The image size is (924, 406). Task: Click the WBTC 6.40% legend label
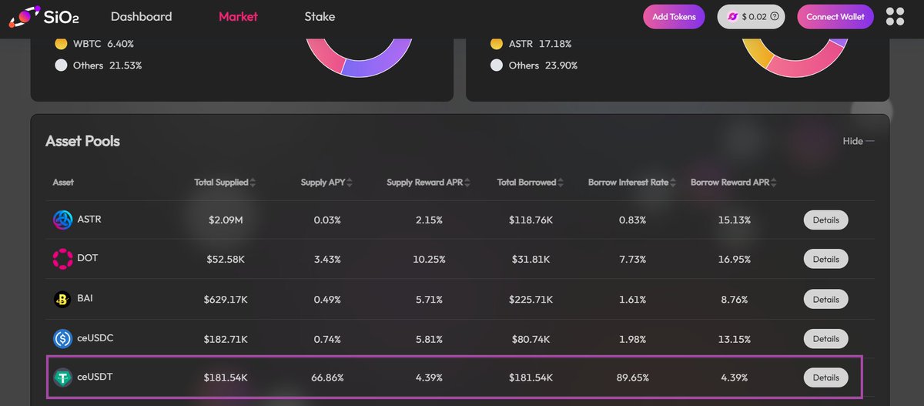(103, 45)
